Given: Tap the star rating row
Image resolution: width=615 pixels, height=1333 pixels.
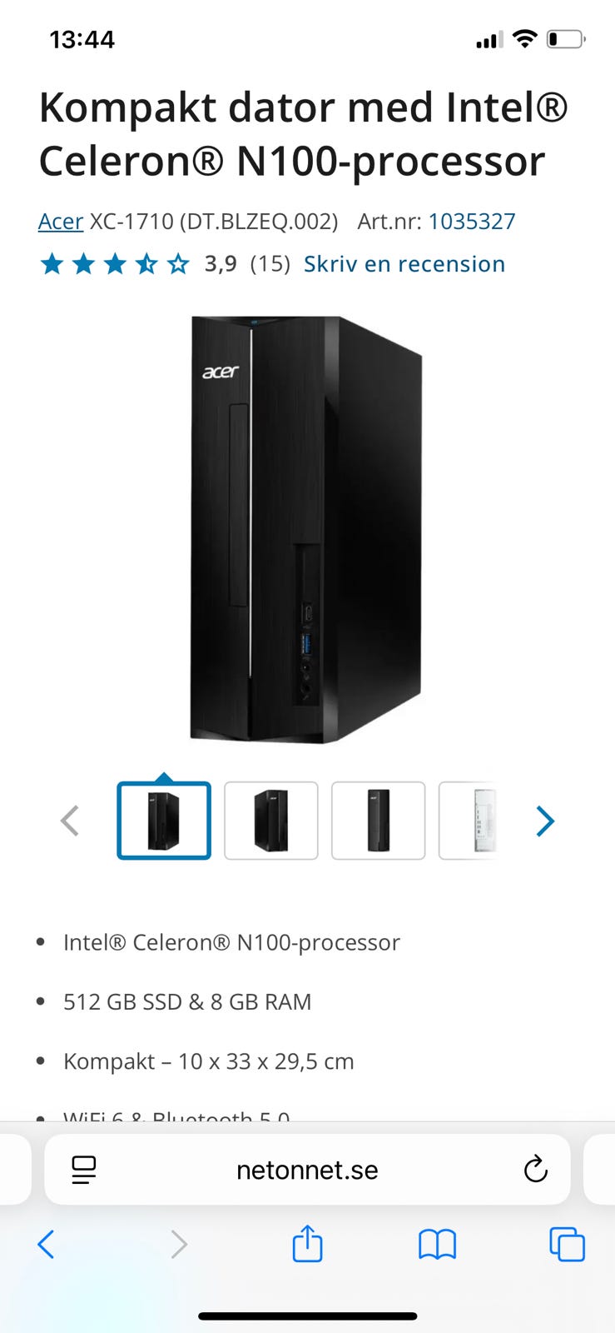Looking at the screenshot, I should coord(115,264).
